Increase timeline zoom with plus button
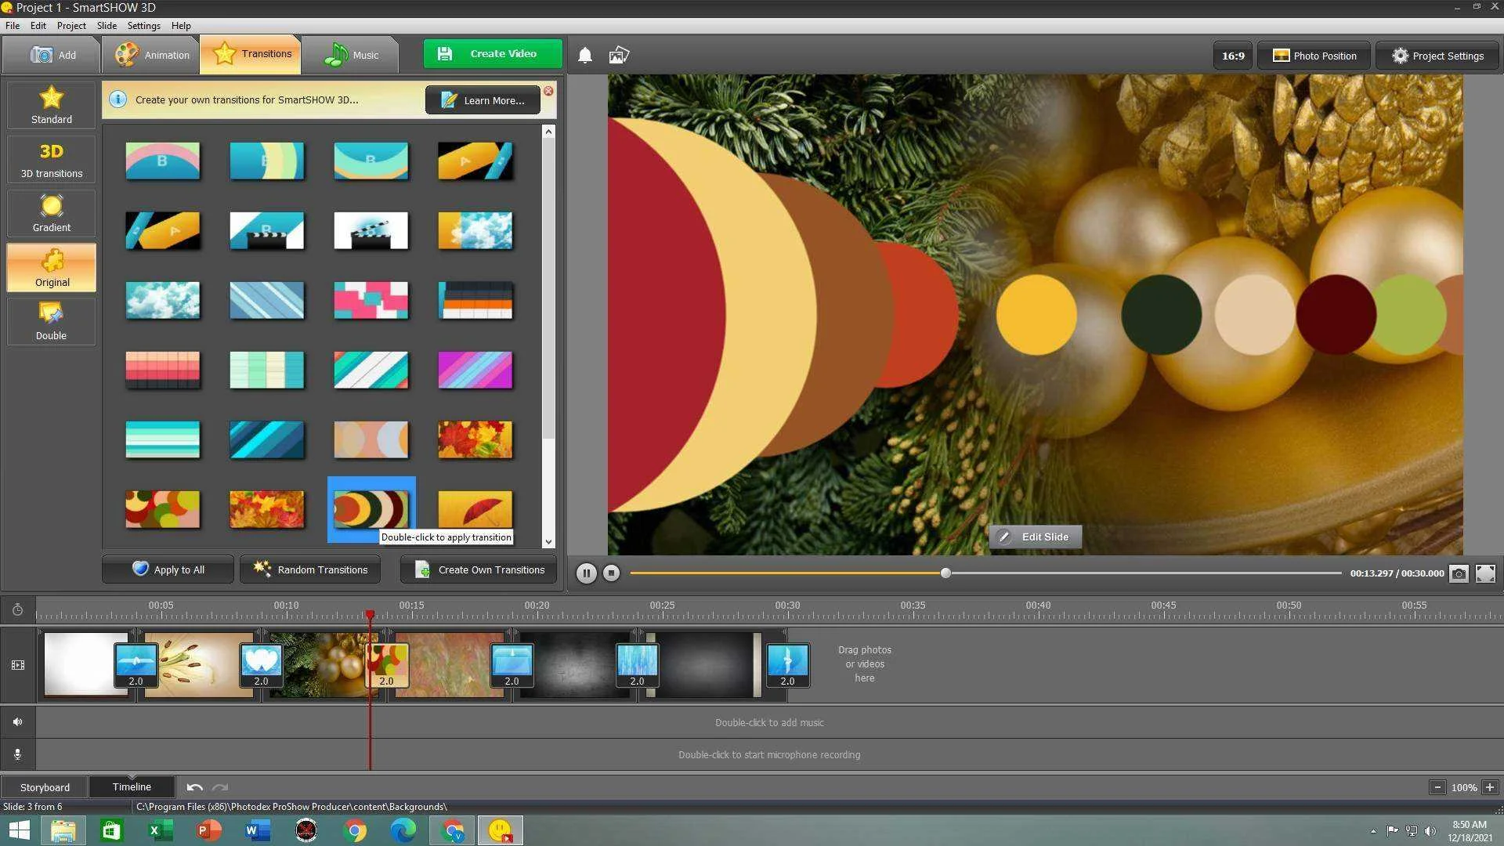This screenshot has height=846, width=1504. point(1490,787)
